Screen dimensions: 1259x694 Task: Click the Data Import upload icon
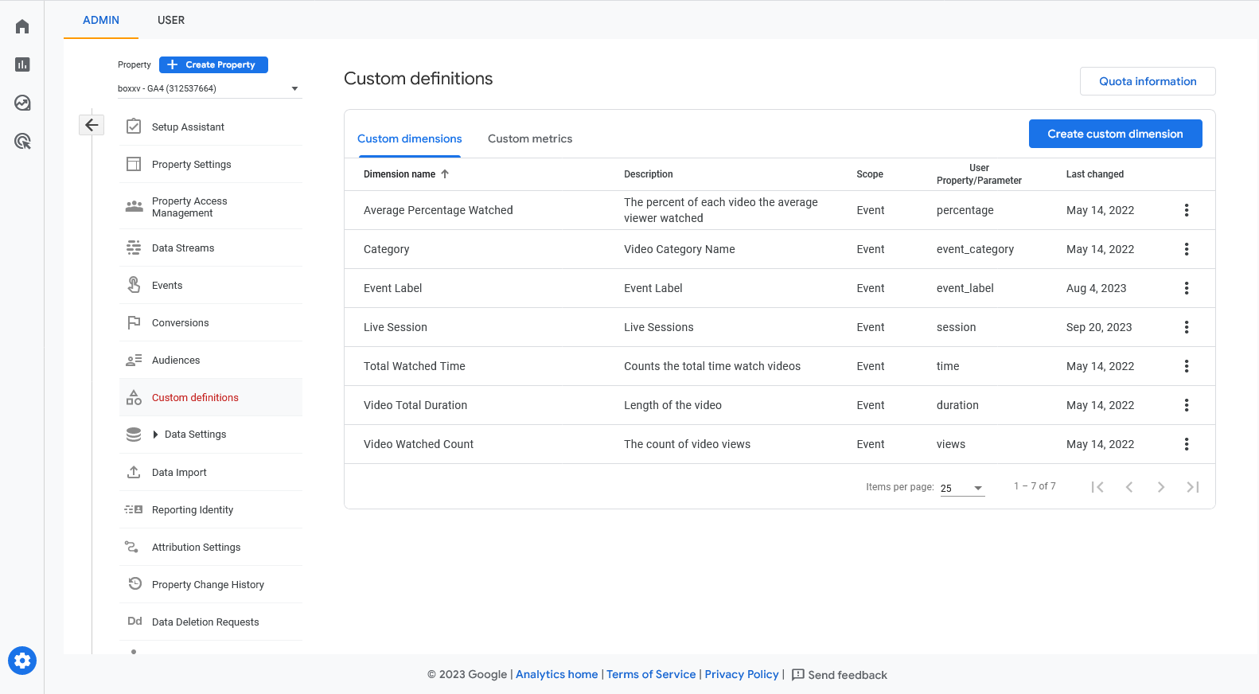pyautogui.click(x=134, y=472)
